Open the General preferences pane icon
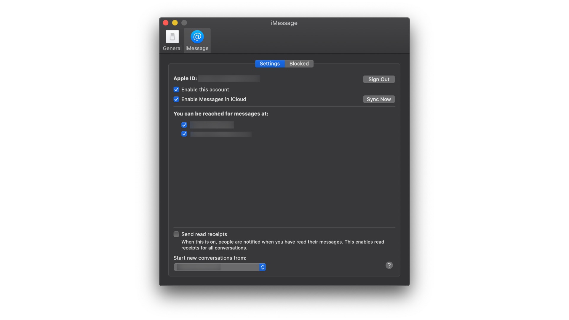Viewport: 569px width, 320px height. [172, 37]
